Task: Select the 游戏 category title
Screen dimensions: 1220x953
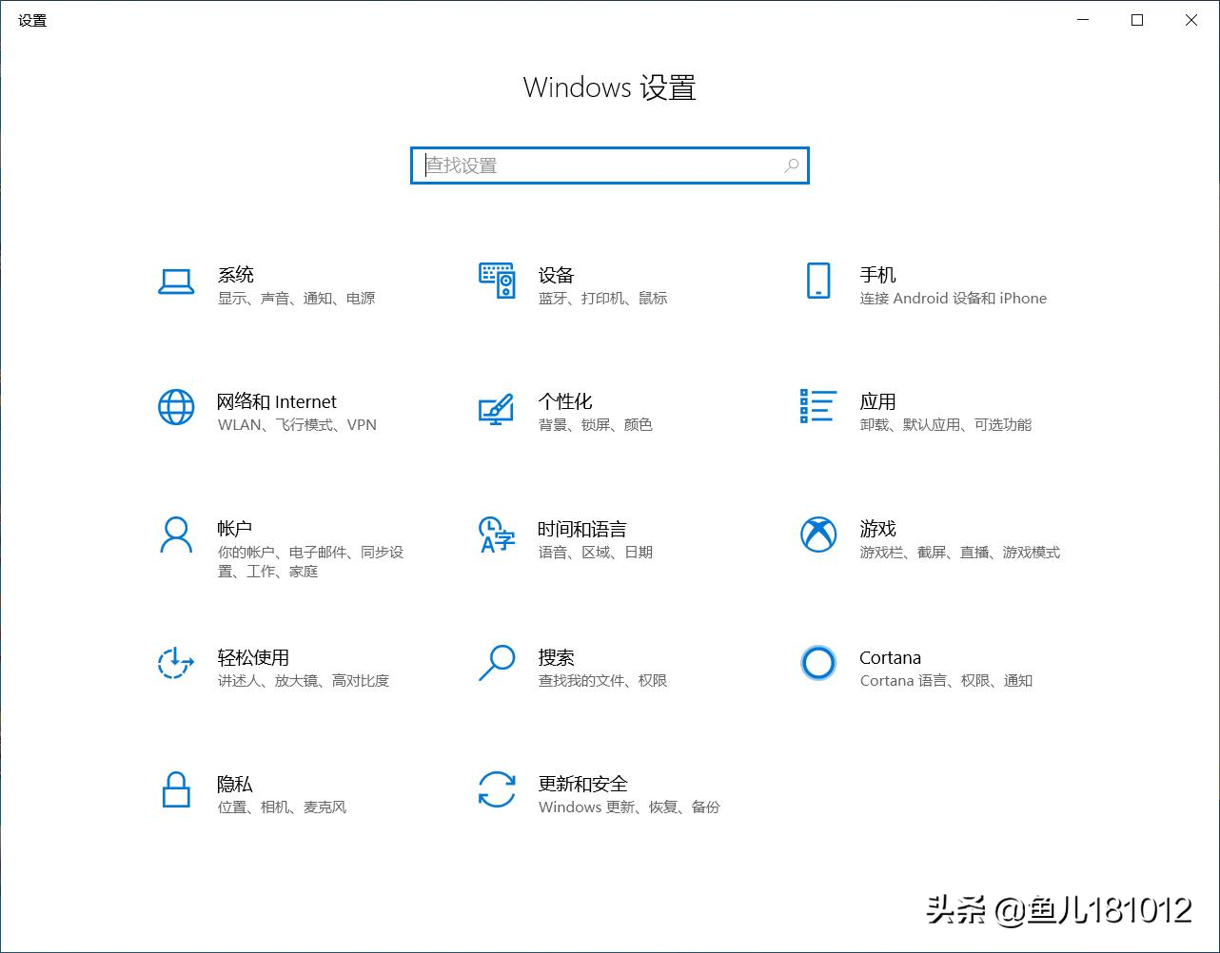Action: point(877,528)
